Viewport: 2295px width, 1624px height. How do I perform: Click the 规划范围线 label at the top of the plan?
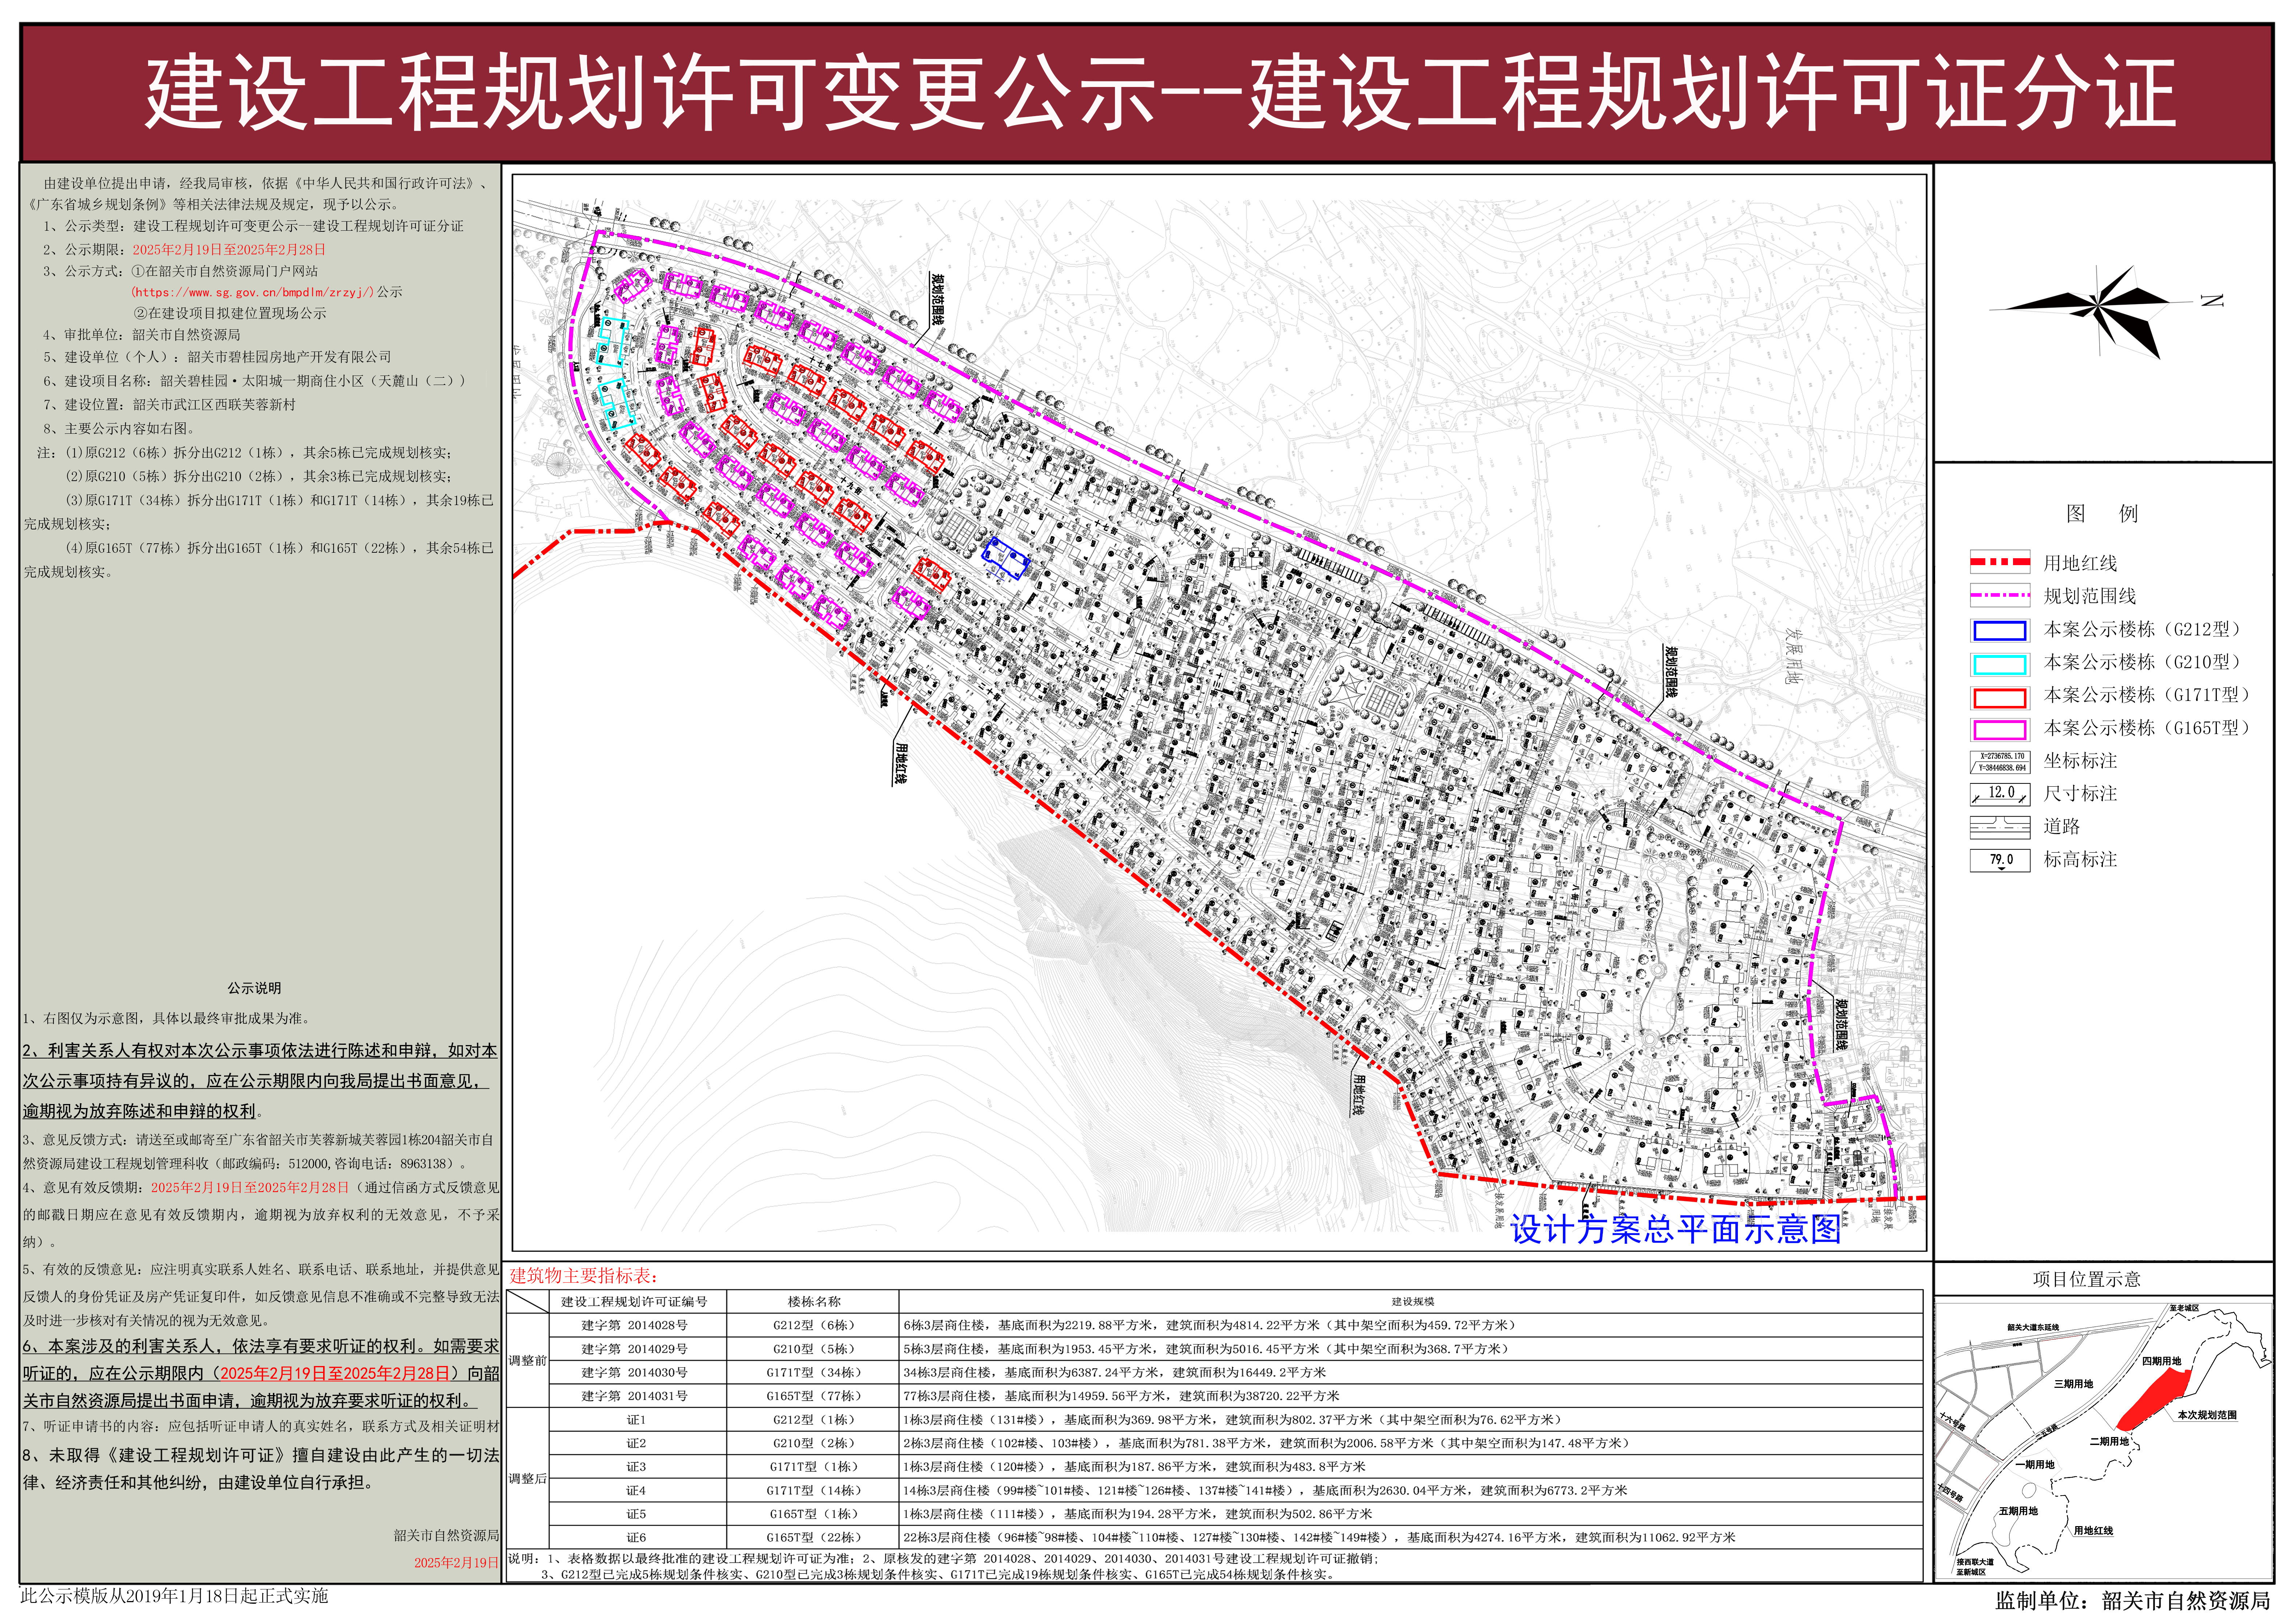[x=937, y=299]
